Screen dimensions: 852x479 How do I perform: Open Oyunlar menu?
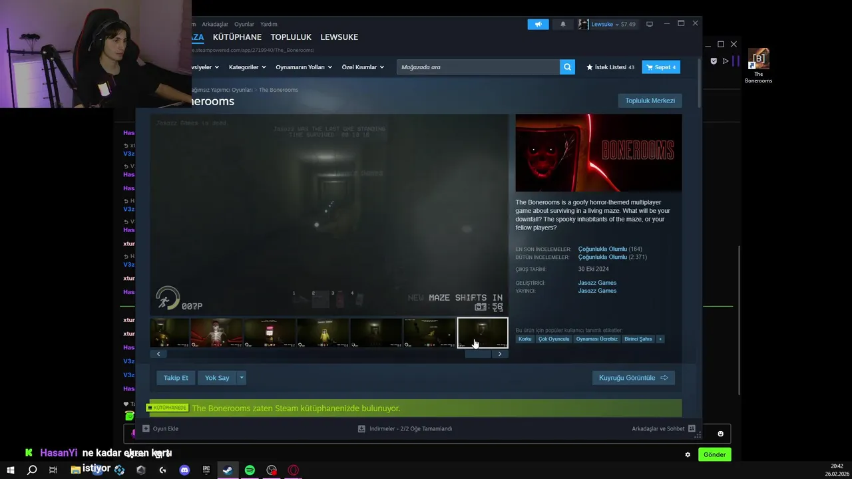pyautogui.click(x=244, y=24)
